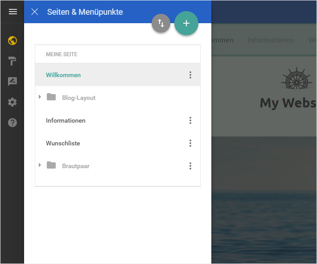Expand the Brautpaar folder arrow

pyautogui.click(x=40, y=165)
